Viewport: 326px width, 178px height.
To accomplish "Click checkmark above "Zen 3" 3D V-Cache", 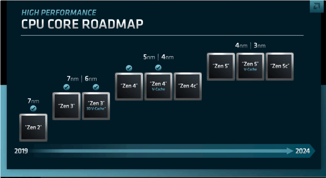I will tap(96, 87).
